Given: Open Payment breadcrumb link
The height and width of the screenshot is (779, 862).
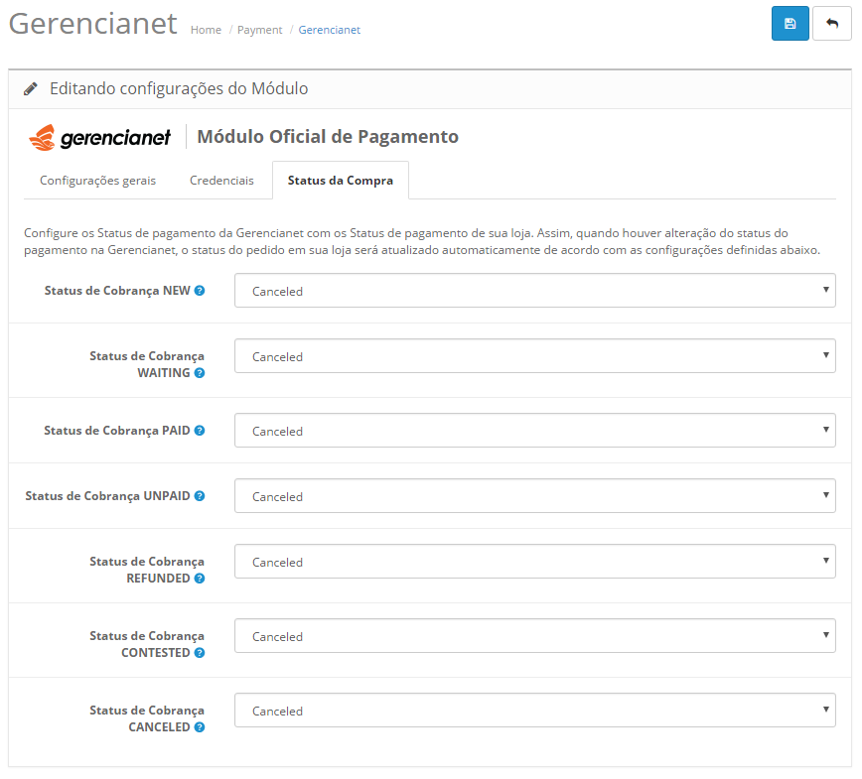Looking at the screenshot, I should pyautogui.click(x=259, y=30).
